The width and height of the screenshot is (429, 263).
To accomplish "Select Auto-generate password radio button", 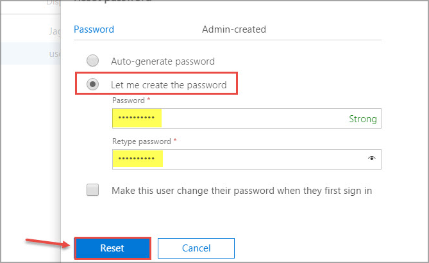I will 92,61.
